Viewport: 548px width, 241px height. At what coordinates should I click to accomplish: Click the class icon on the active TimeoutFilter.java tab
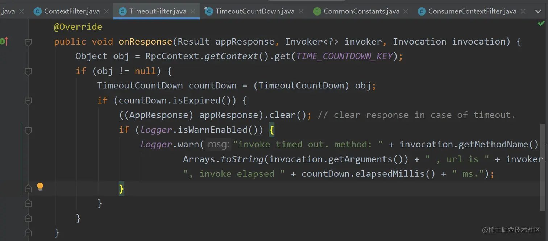(x=122, y=11)
